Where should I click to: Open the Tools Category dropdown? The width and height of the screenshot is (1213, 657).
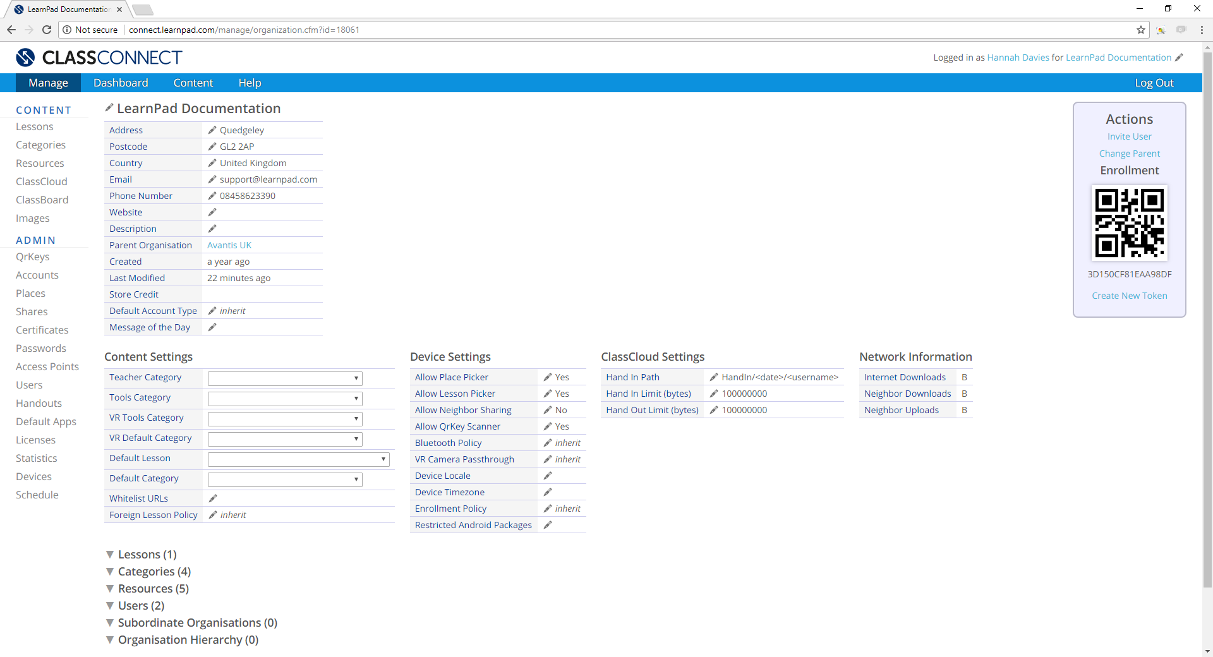coord(285,399)
